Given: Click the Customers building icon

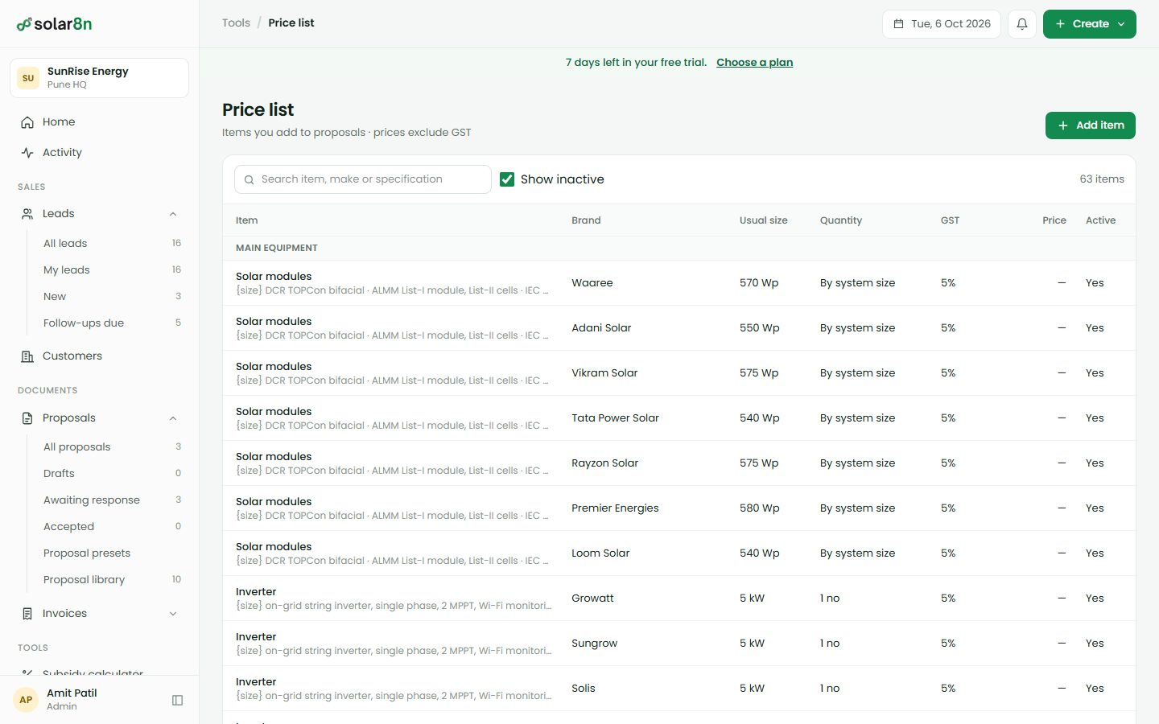Looking at the screenshot, I should click(x=27, y=356).
